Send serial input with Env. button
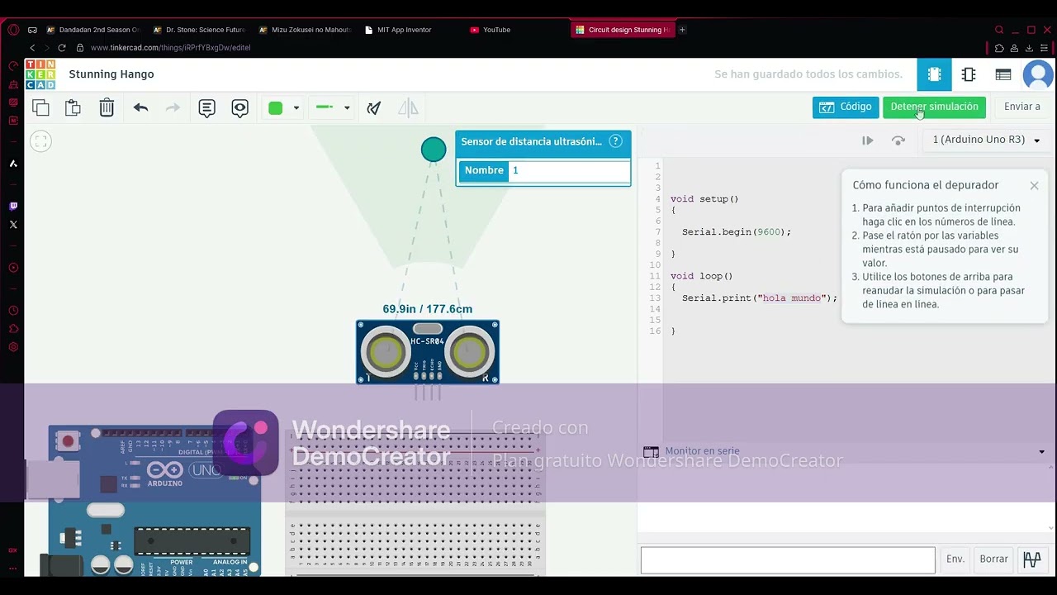Screen dimensions: 1057x595 click(x=955, y=559)
